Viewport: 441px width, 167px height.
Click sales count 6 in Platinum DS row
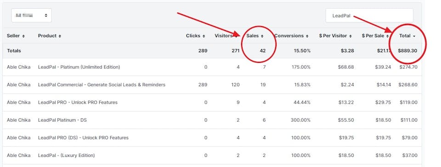coord(265,120)
